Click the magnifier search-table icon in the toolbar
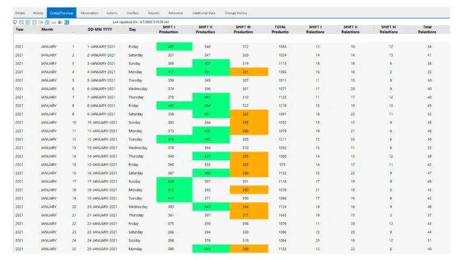This screenshot has width=463, height=260. (22, 22)
